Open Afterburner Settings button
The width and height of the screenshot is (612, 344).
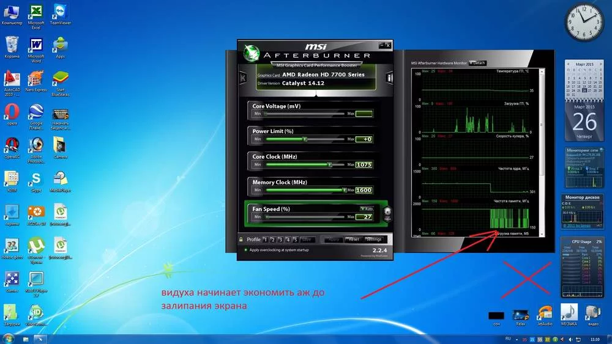374,240
